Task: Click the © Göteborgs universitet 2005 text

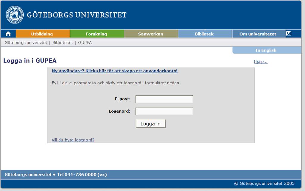Action: click(264, 184)
